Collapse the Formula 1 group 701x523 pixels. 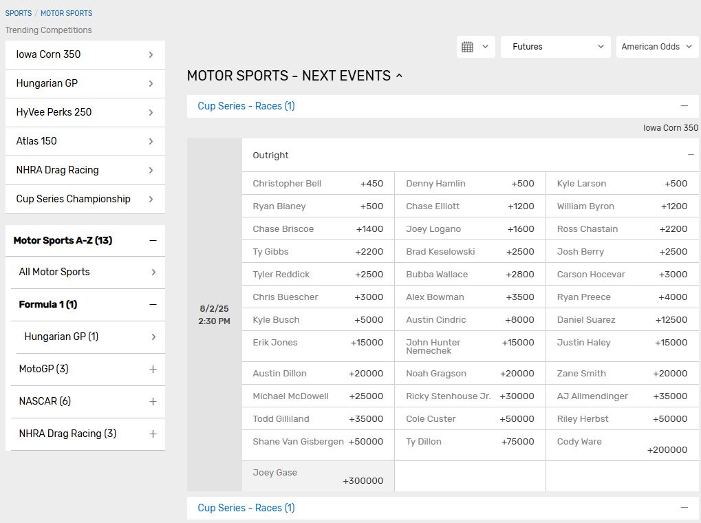click(153, 305)
